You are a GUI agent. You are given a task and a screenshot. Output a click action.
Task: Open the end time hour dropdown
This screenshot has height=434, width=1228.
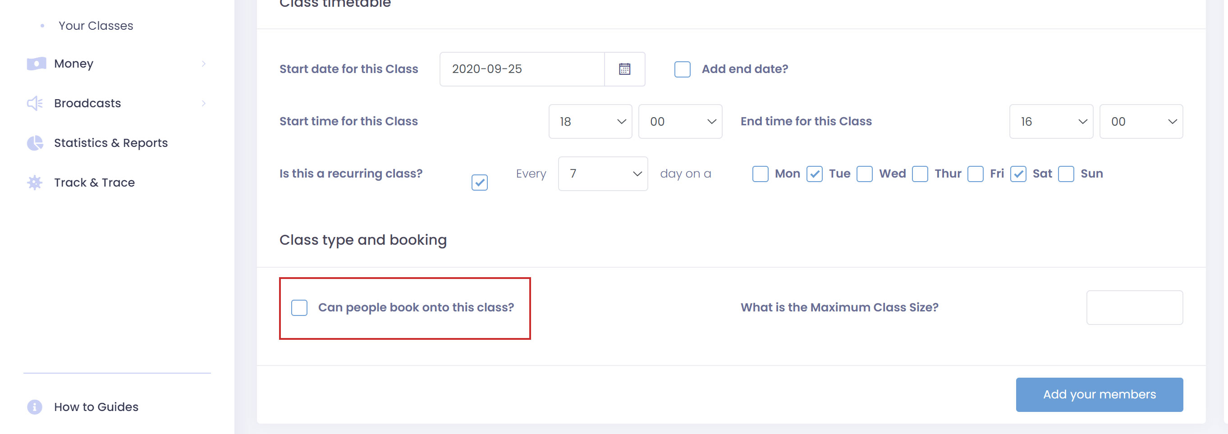pos(1051,122)
